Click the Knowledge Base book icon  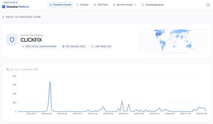point(143,5)
